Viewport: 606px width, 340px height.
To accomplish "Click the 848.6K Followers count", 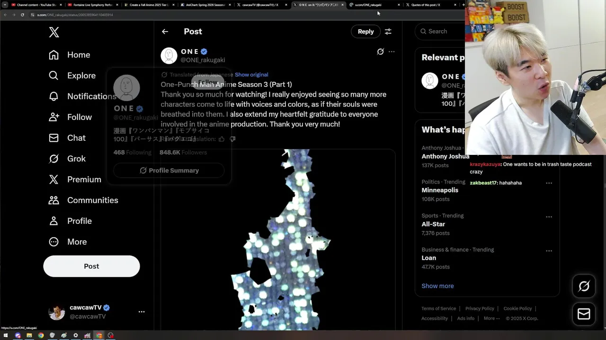I will 183,153.
